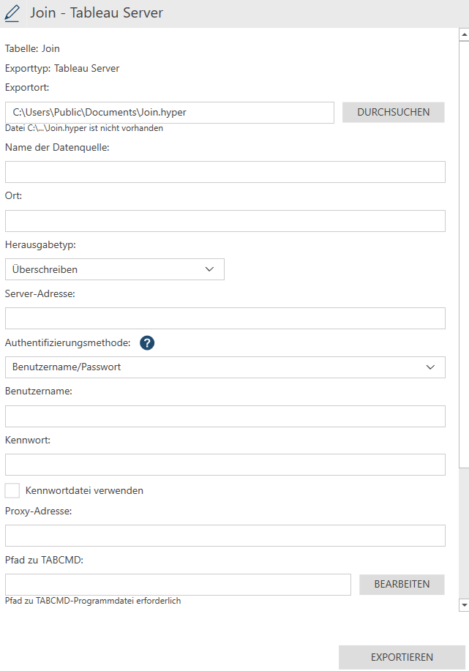Focus the Name der Datenquelle field
The image size is (469, 671).
coord(225,172)
